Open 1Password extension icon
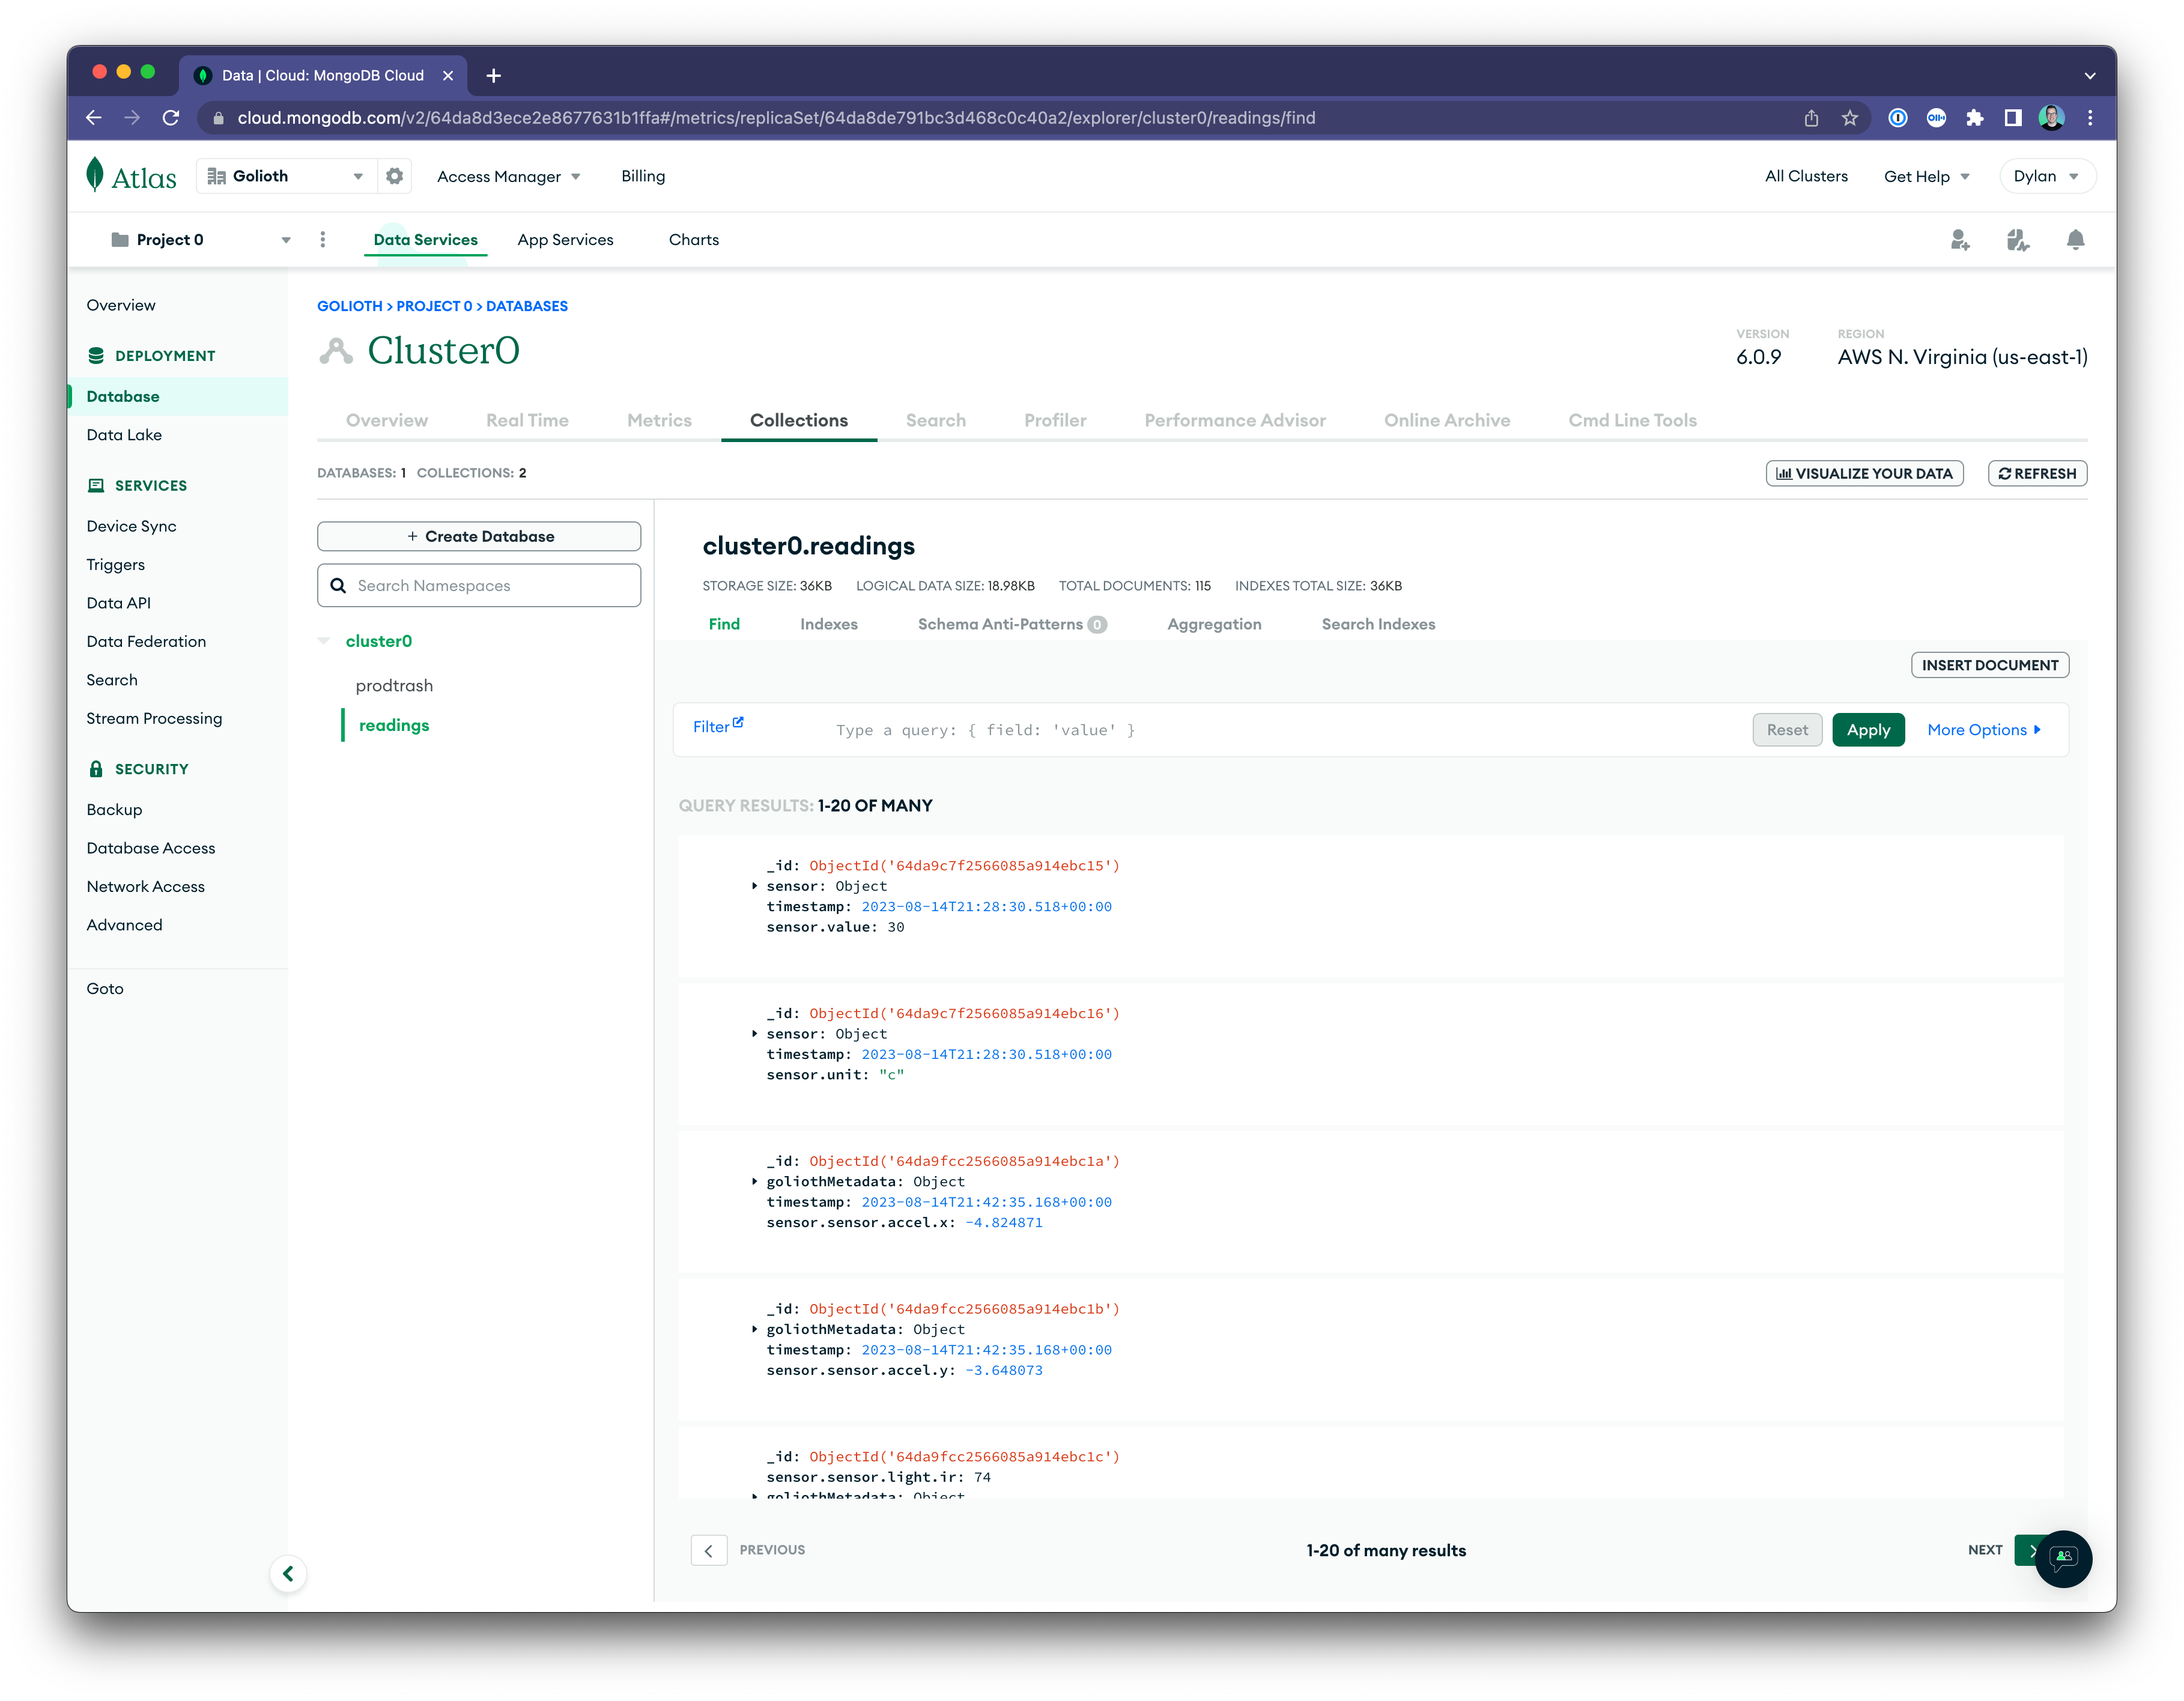2184x1701 pixels. point(1897,118)
